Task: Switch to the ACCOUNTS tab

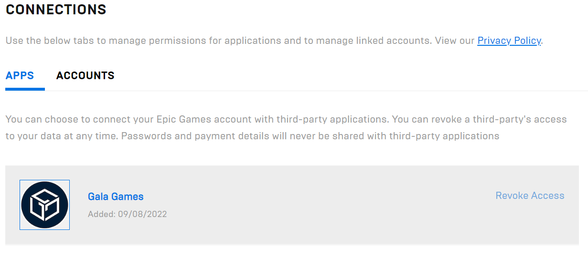Action: [85, 75]
